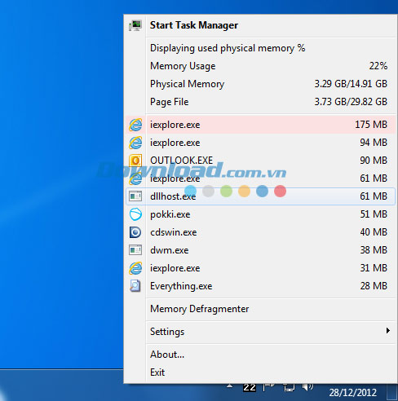Click the Page File 3.73 GB/29.82 GB row

(260, 102)
